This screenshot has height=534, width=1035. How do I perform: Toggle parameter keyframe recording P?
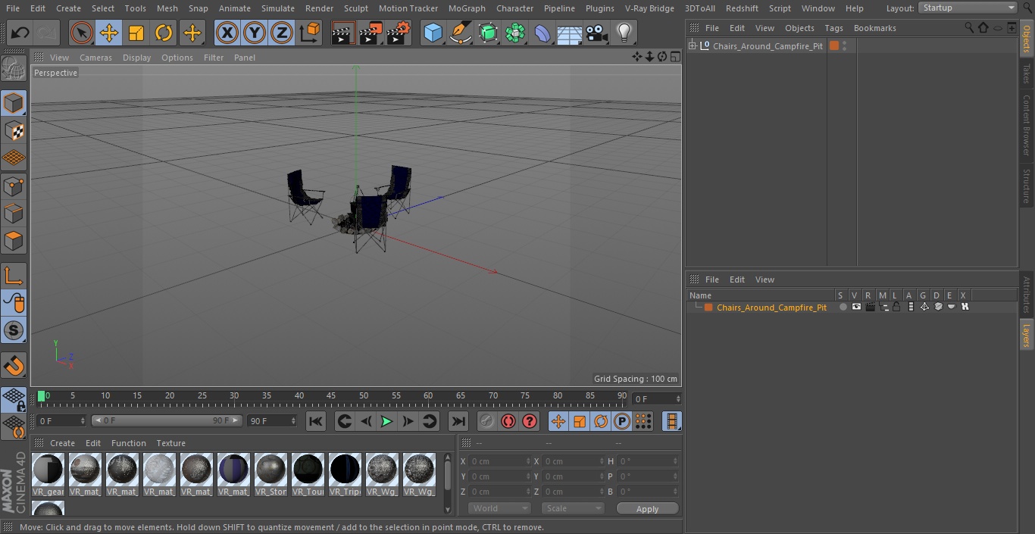622,421
